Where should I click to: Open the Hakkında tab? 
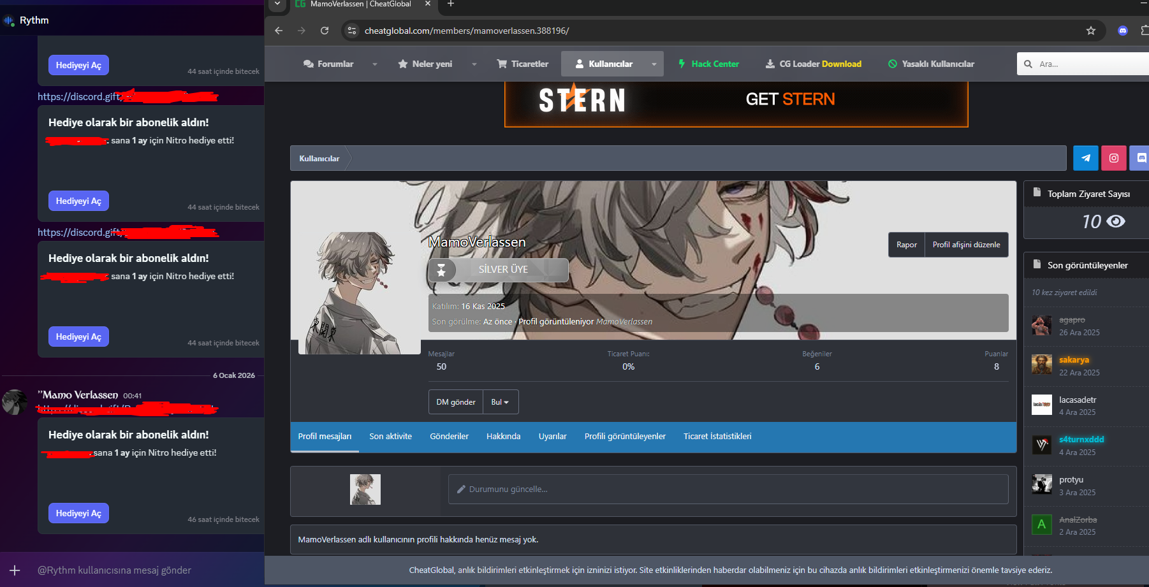(x=504, y=437)
